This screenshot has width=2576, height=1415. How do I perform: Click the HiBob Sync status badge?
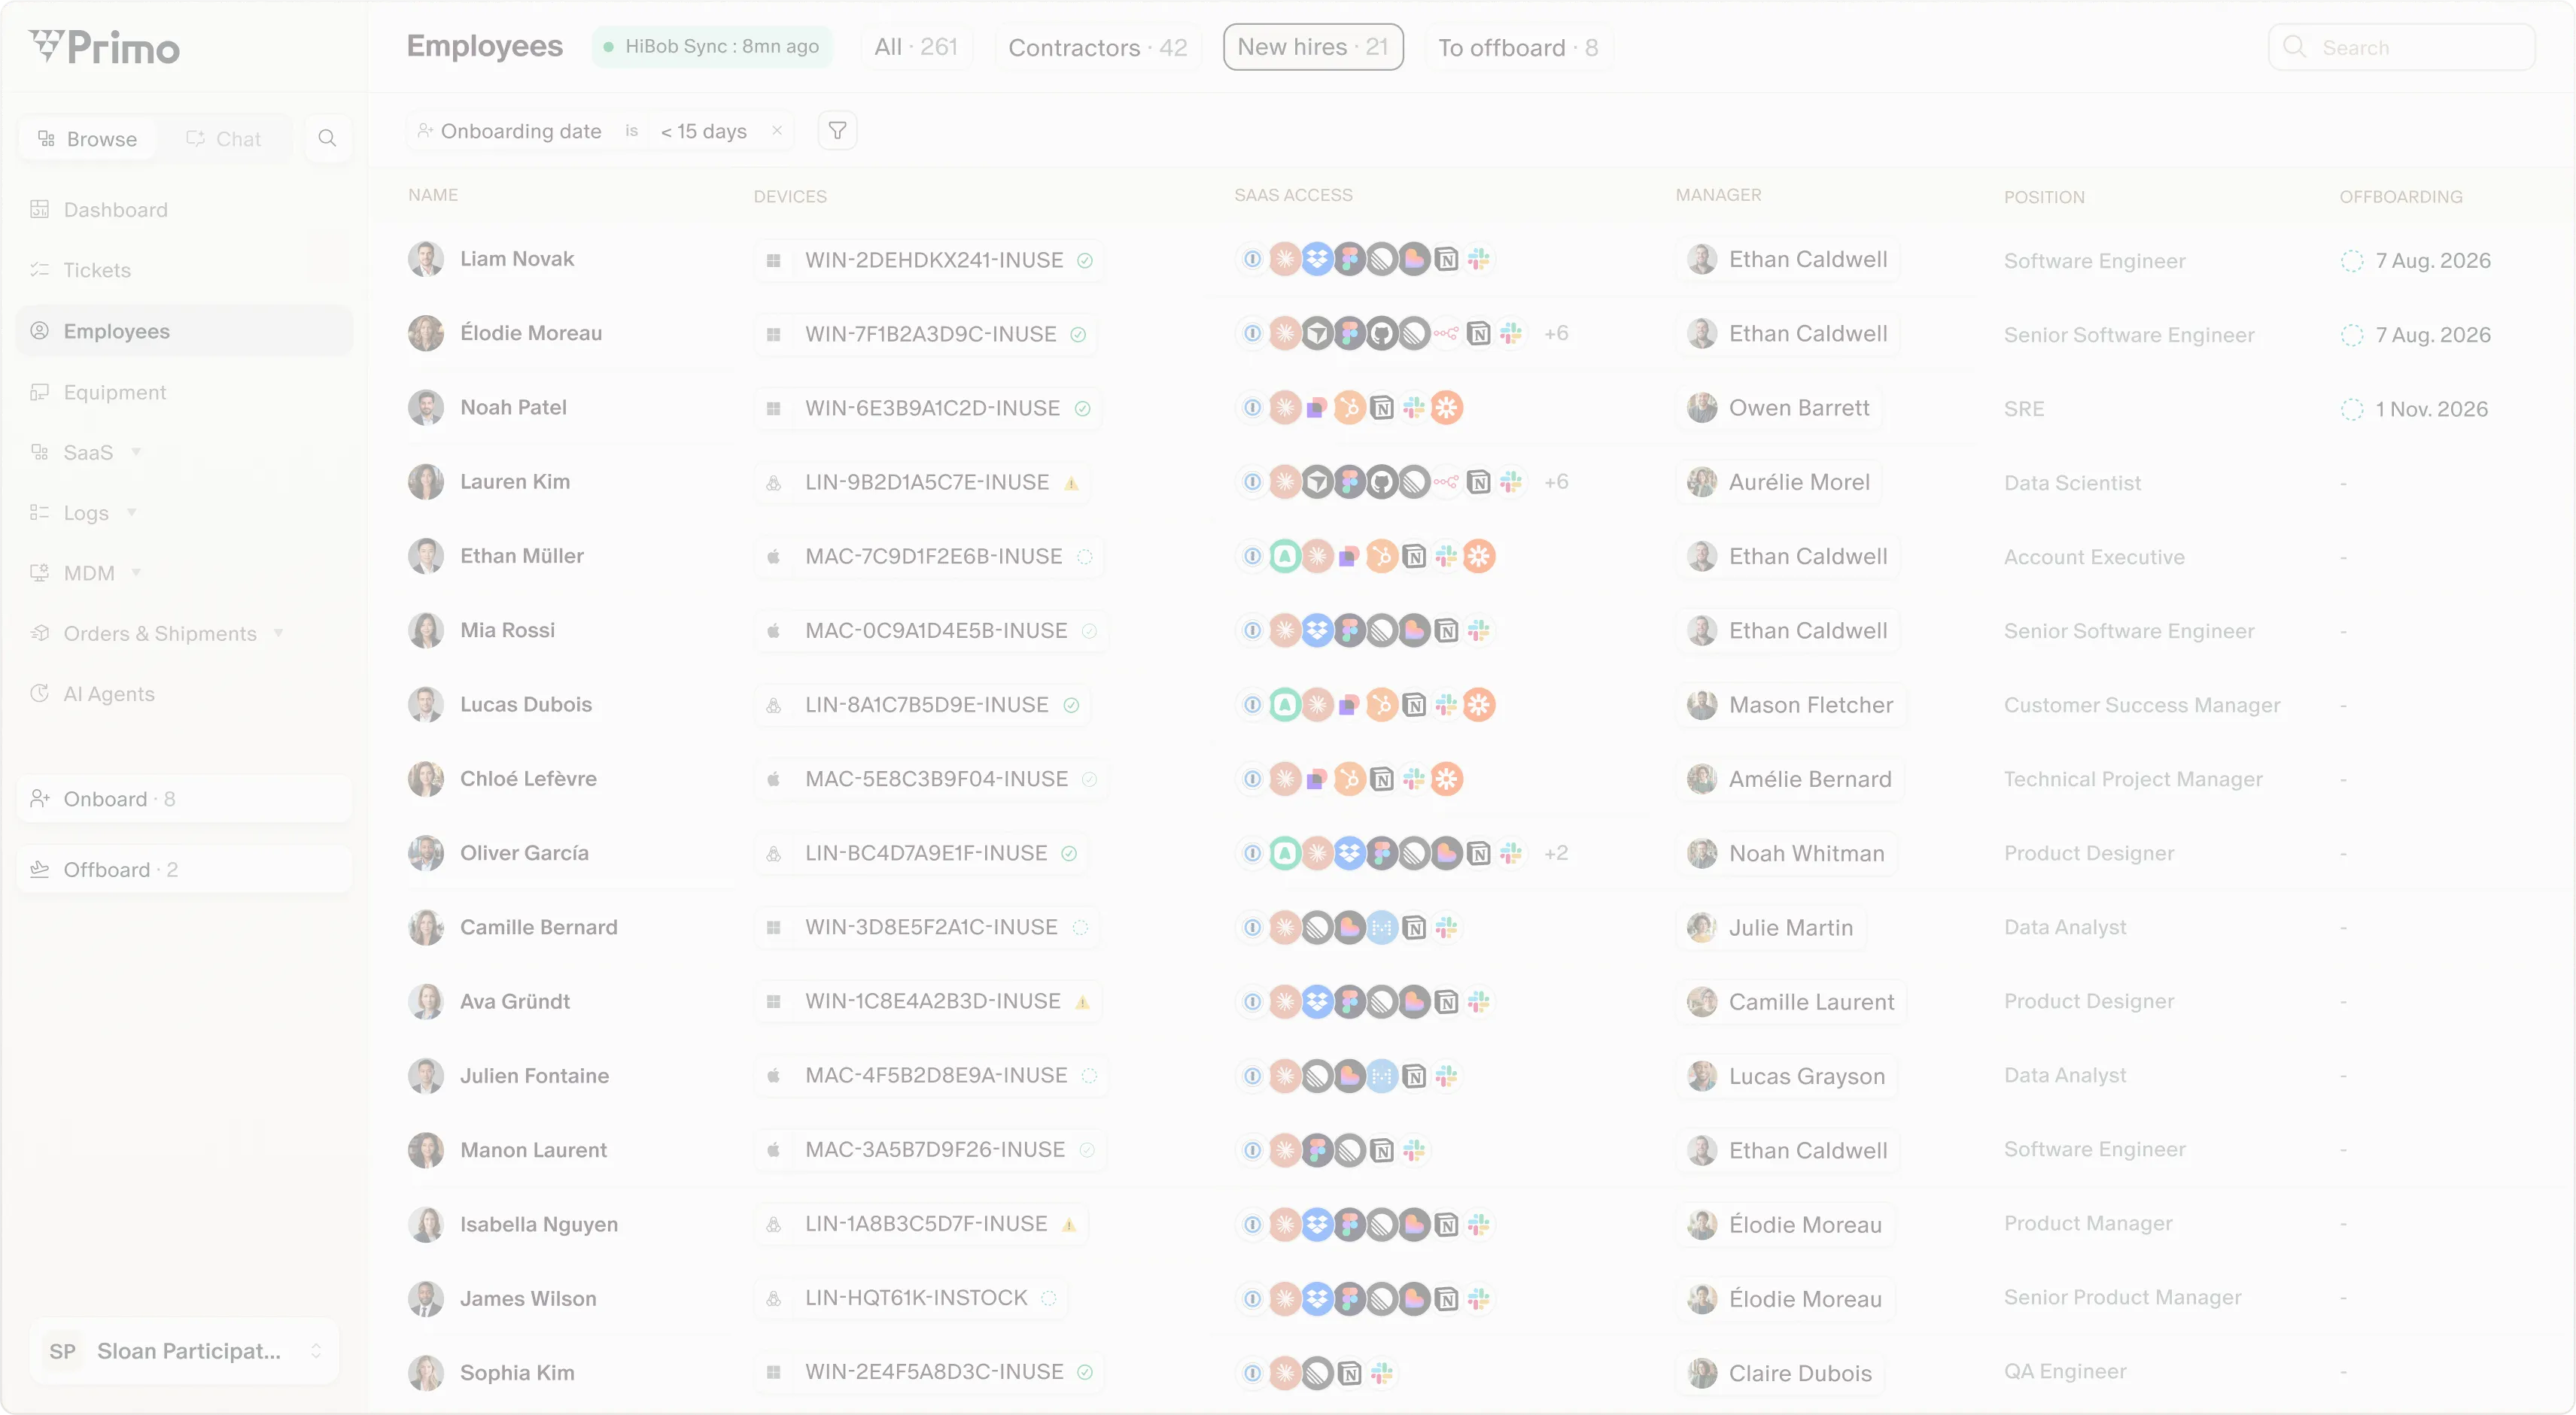(713, 47)
